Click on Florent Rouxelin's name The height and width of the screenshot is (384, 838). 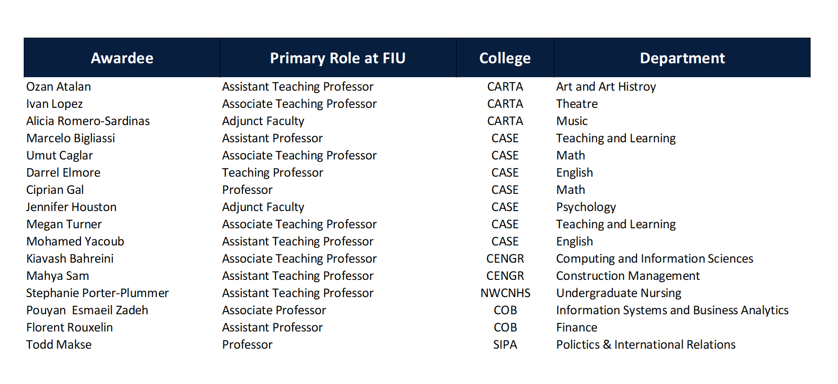click(69, 328)
